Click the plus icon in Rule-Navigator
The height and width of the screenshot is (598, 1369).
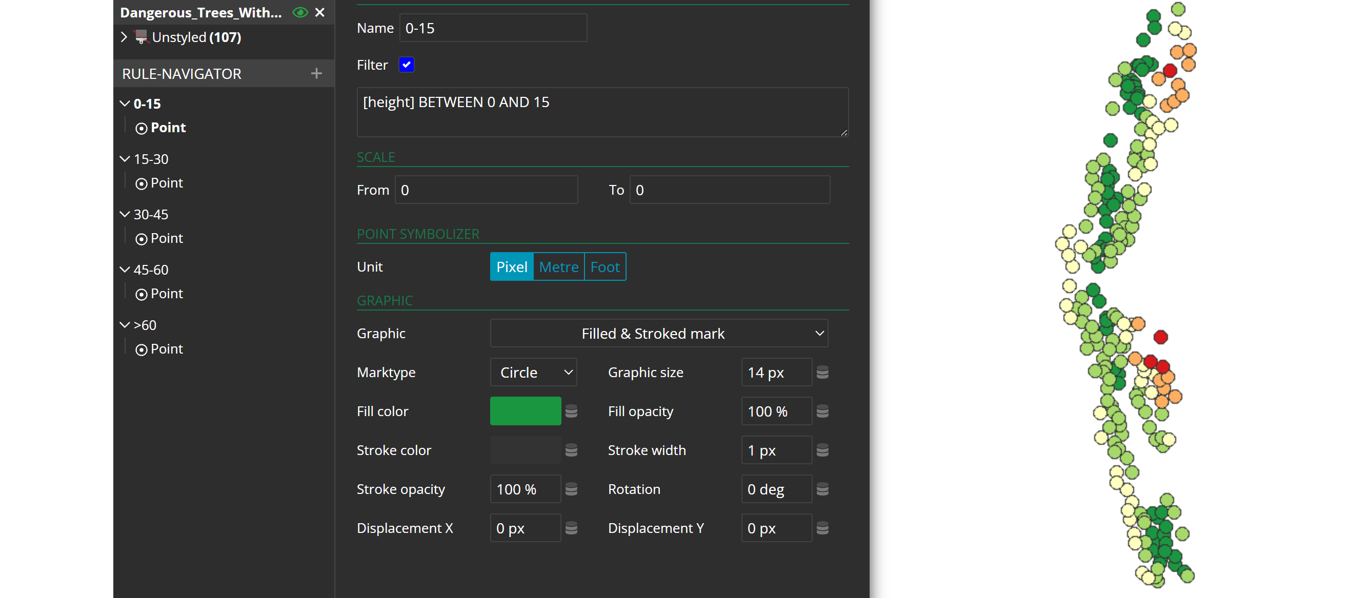pyautogui.click(x=316, y=73)
